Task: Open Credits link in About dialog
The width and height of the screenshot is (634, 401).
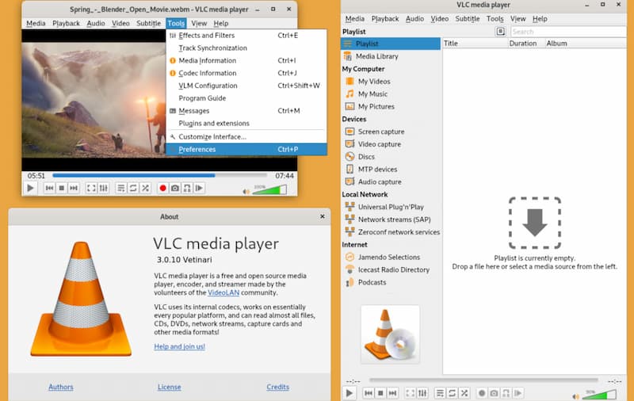Action: (x=278, y=387)
